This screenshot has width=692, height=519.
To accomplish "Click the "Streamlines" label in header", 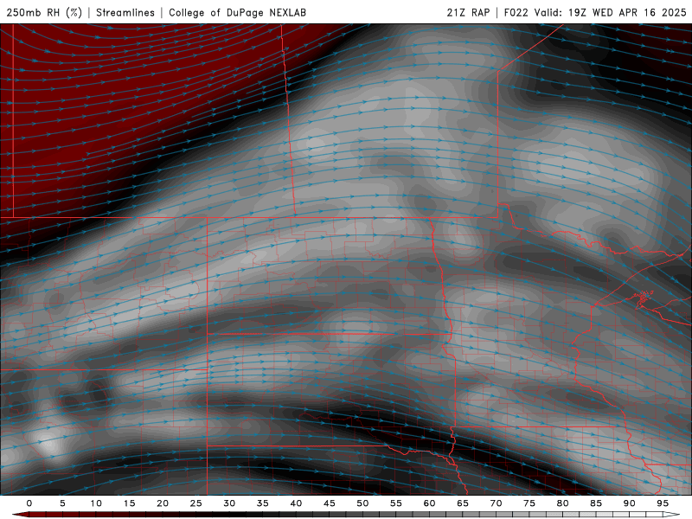I will click(x=125, y=13).
